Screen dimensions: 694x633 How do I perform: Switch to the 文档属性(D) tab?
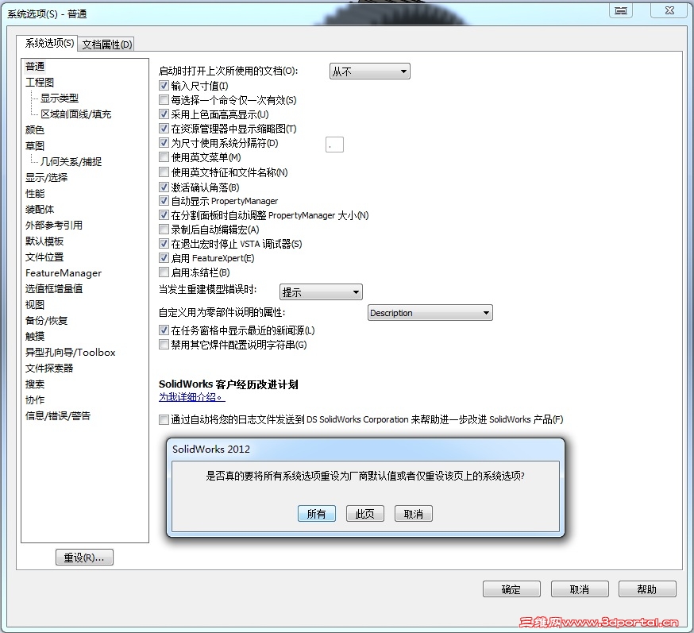click(106, 44)
